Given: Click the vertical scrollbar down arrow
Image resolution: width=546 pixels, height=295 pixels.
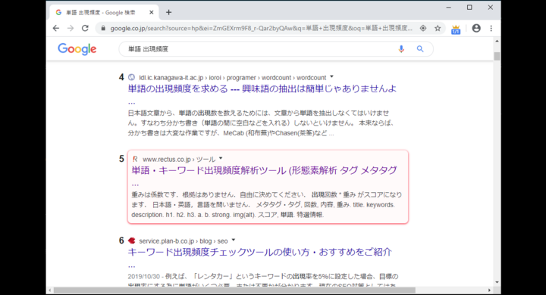Looking at the screenshot, I should pyautogui.click(x=497, y=282).
